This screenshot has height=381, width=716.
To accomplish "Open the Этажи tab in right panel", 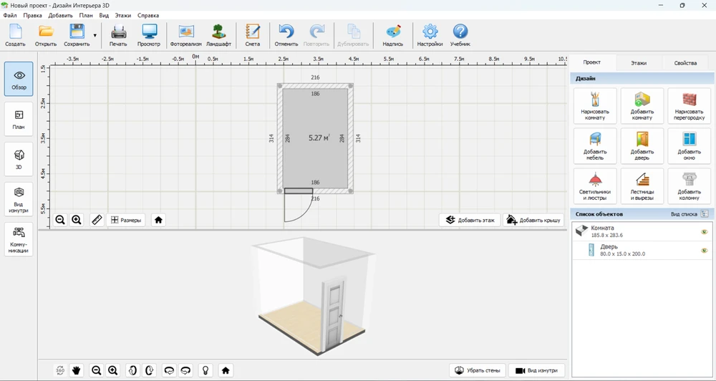I will click(638, 63).
